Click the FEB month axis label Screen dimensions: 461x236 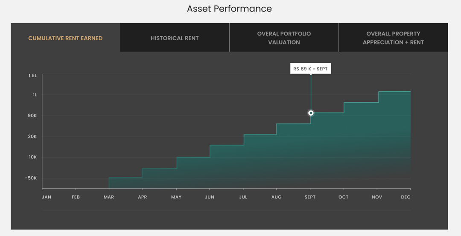76,197
